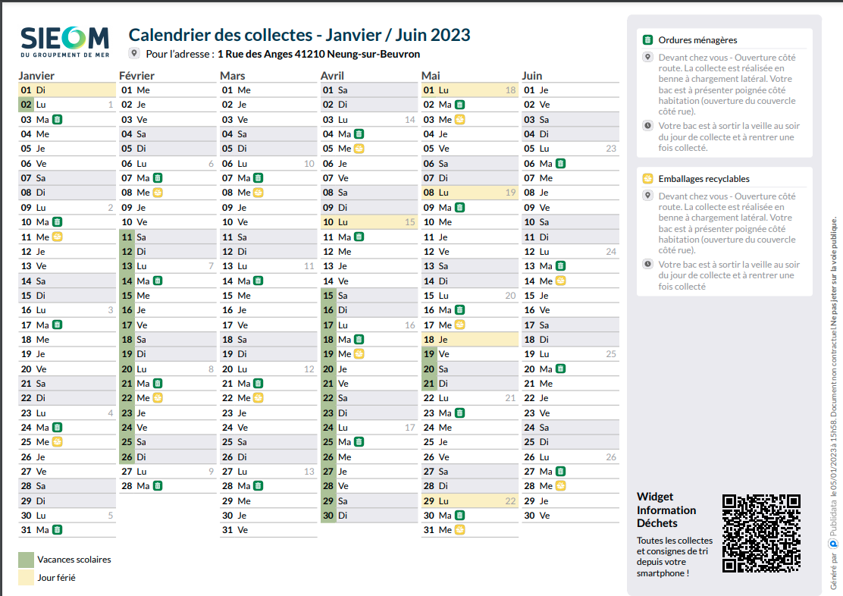Click the yellow icon next to Emballages recyclables
Viewport: 843px width, 596px height.
(647, 179)
